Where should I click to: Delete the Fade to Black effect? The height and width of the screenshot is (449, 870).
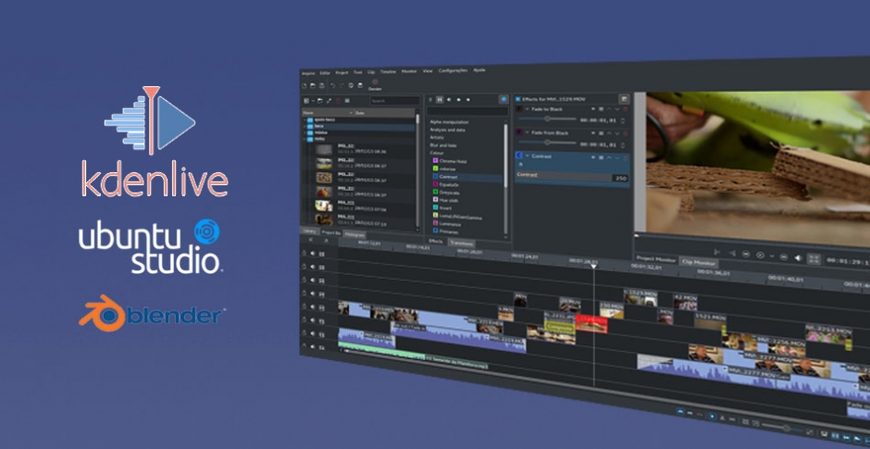(627, 110)
